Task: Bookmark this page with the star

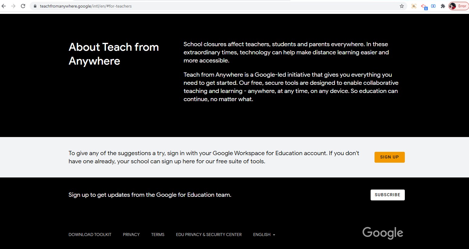Action: 402,6
